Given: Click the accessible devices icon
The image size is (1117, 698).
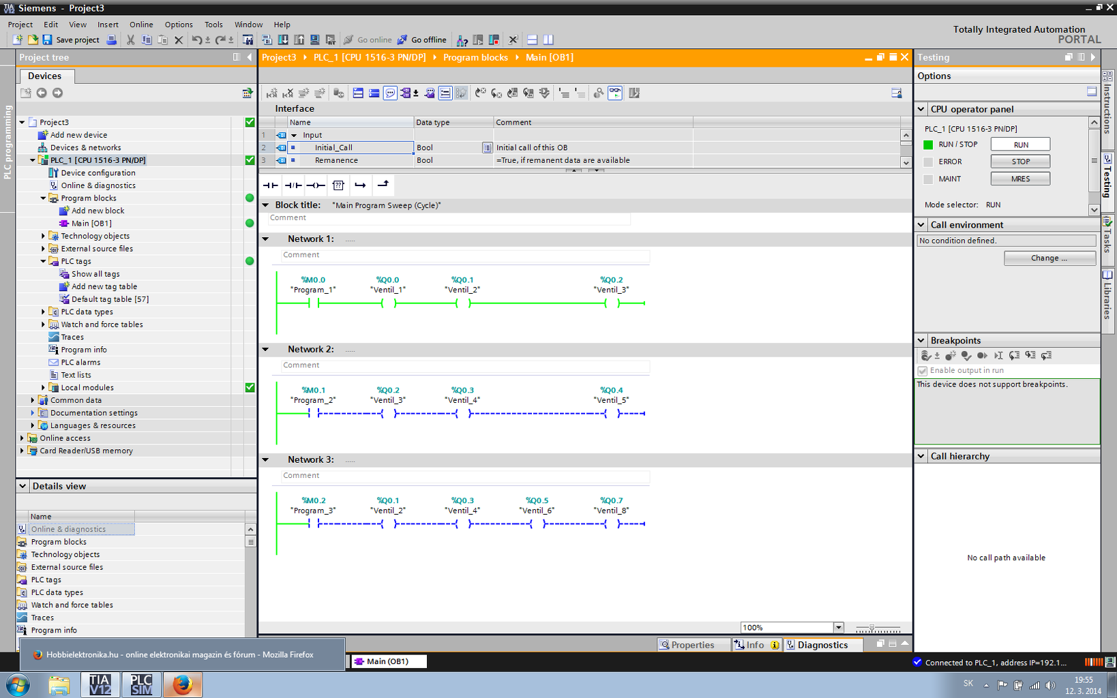Looking at the screenshot, I should click(462, 40).
